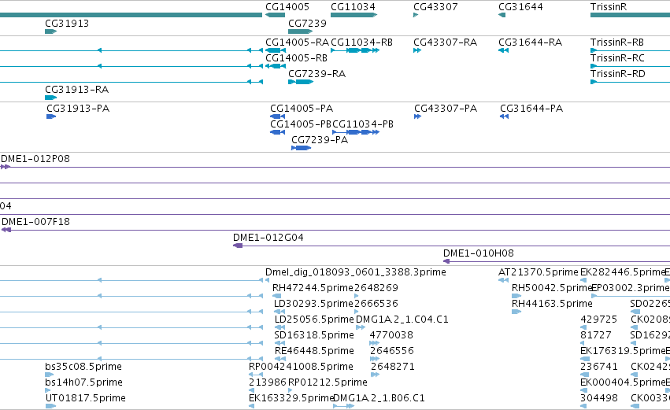Screen dimensions: 670x410
Task: Select transcript CG31913-RA
Action: click(77, 90)
